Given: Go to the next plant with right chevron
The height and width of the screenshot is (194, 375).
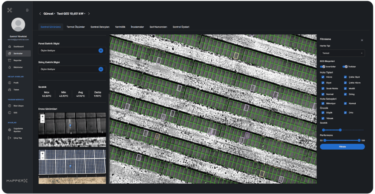Looking at the screenshot, I should click(x=89, y=14).
